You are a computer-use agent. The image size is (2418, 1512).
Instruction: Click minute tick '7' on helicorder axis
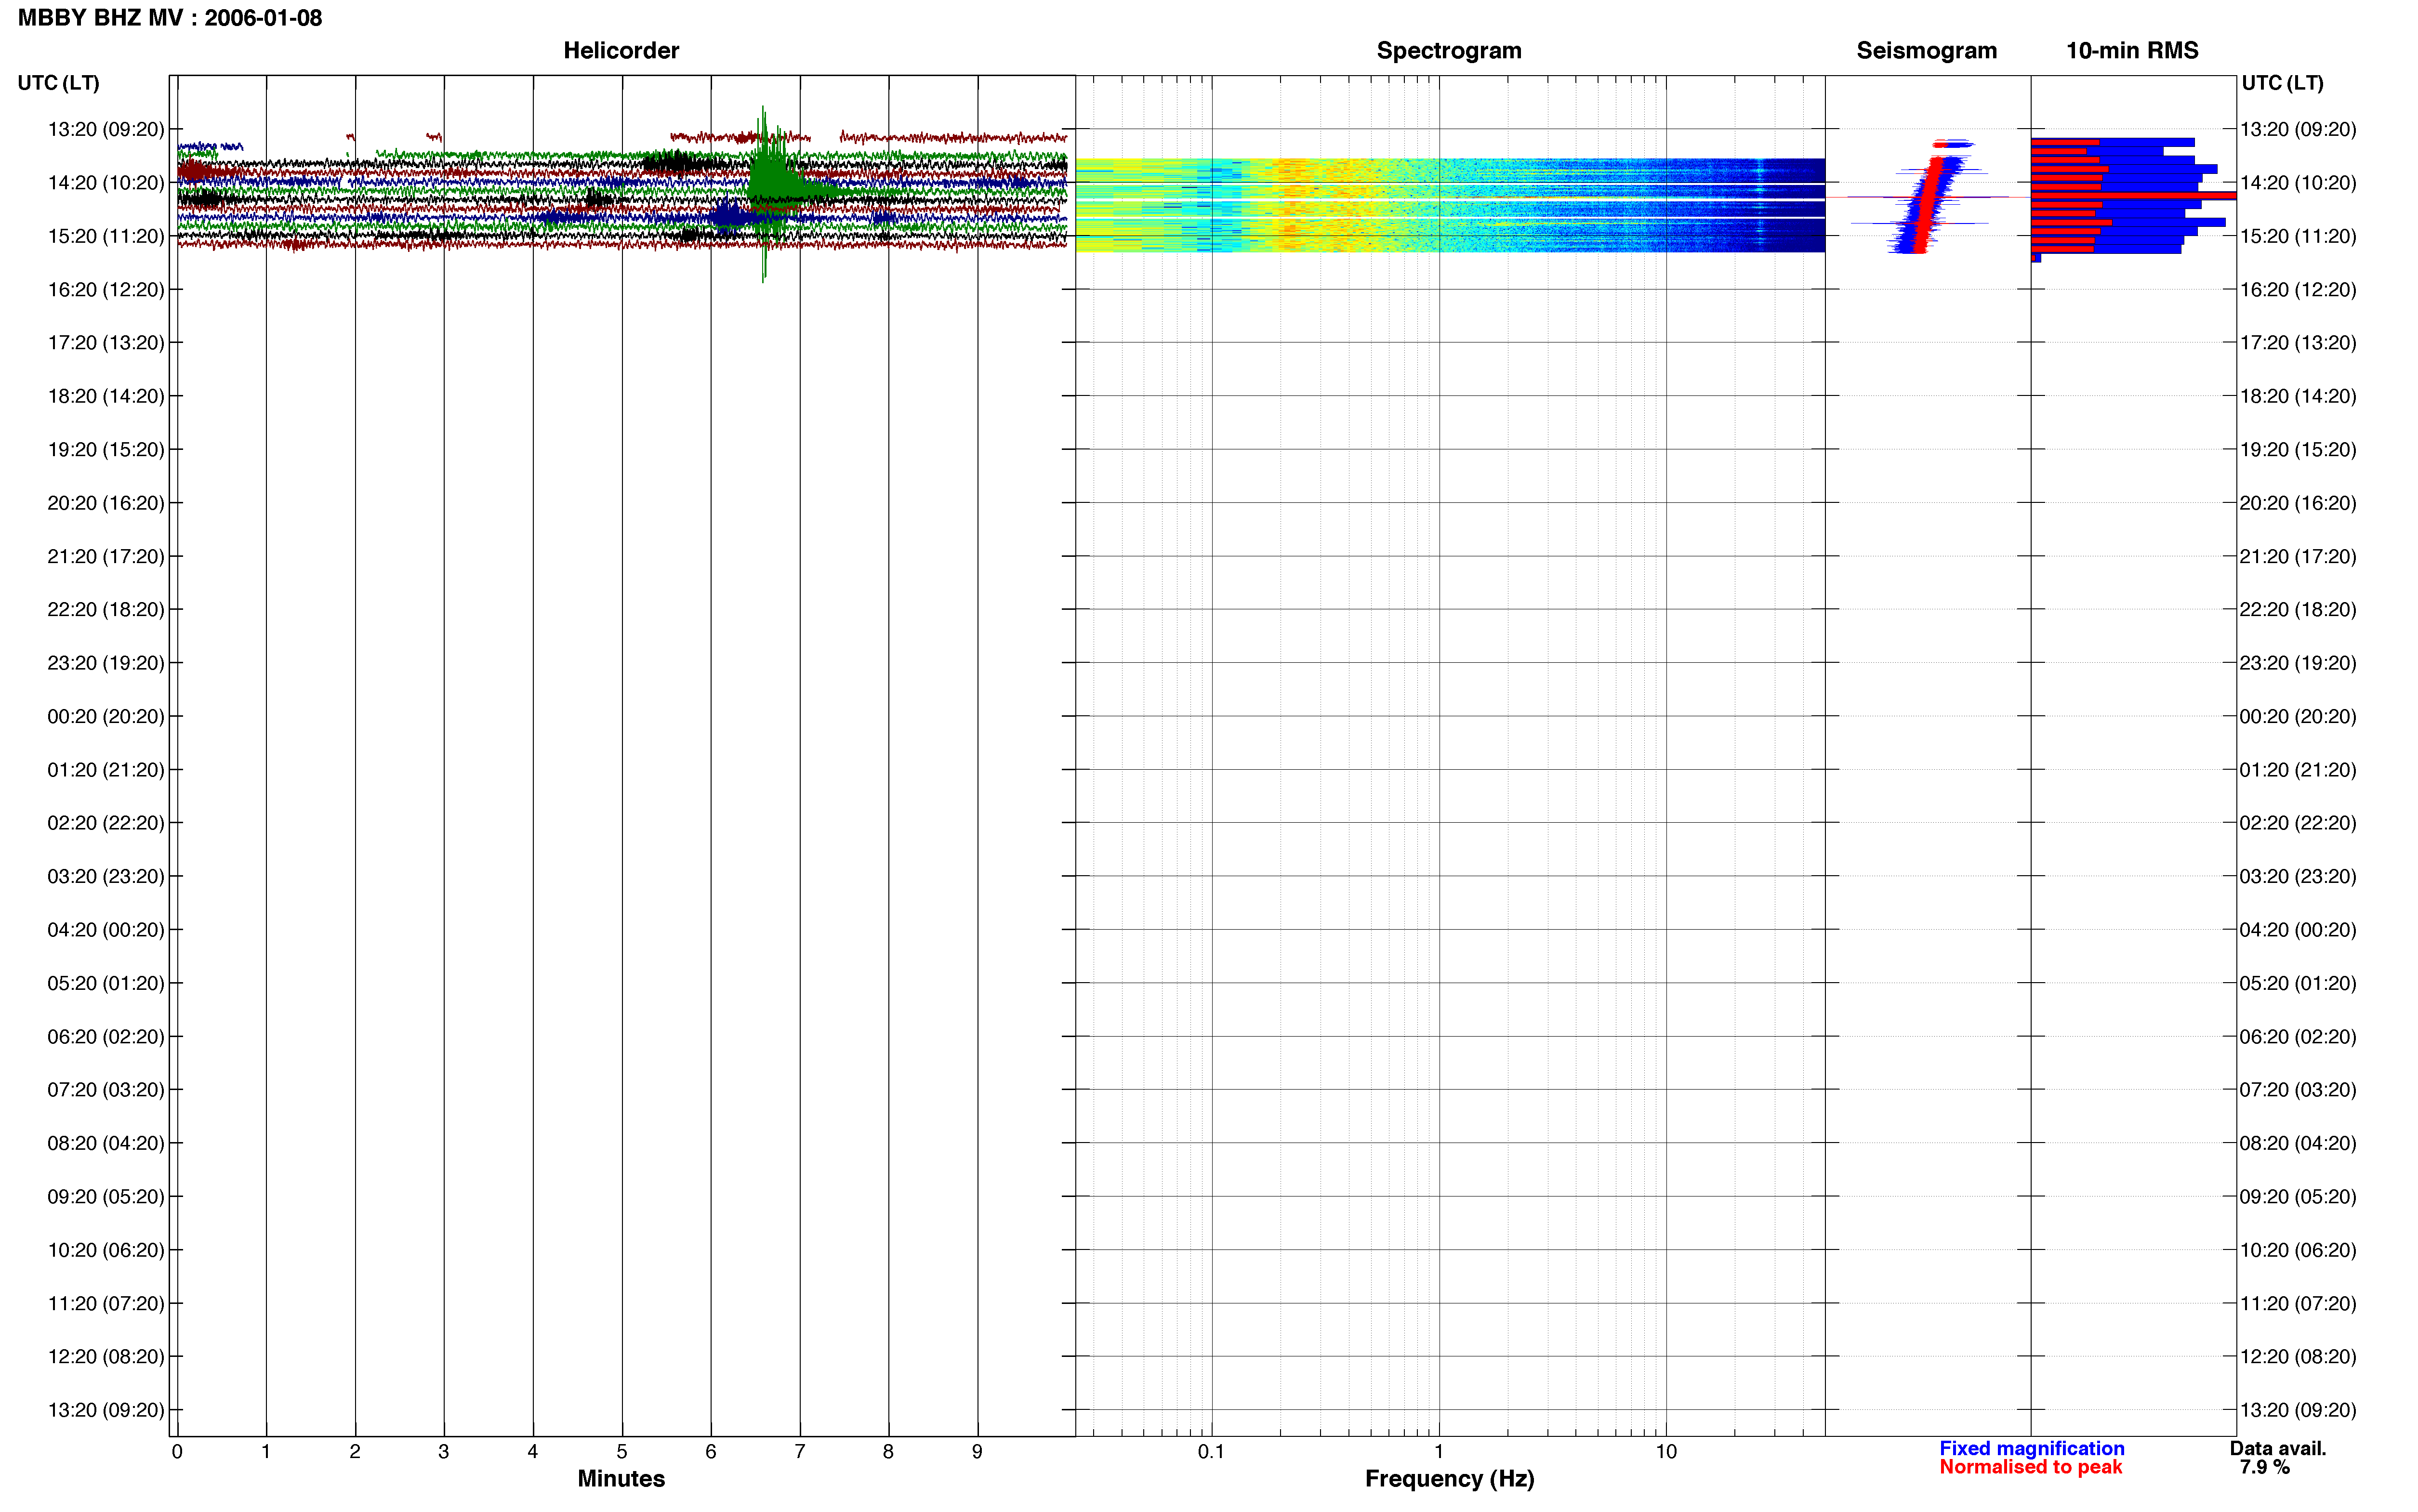800,1451
